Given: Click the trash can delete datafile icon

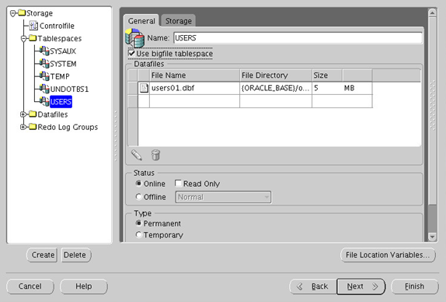Looking at the screenshot, I should click(x=155, y=155).
